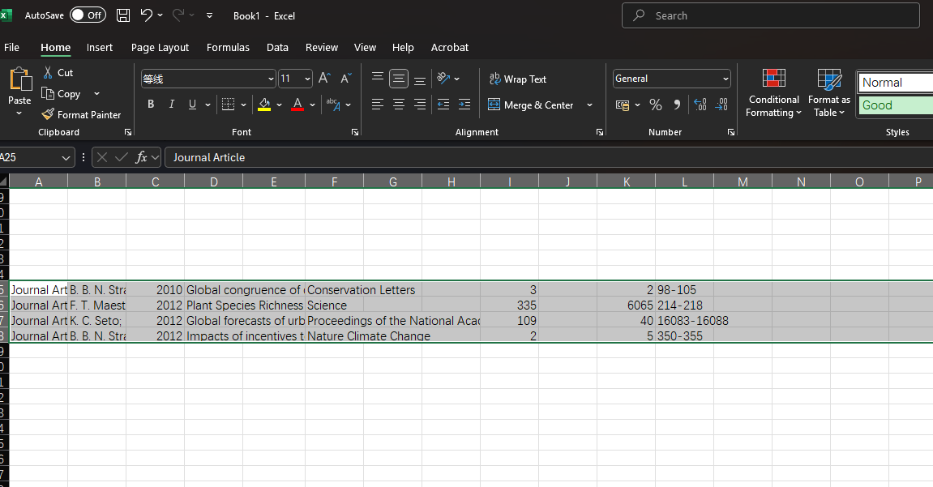Expand Merge & Center options arrow
This screenshot has width=933, height=487.
[589, 105]
